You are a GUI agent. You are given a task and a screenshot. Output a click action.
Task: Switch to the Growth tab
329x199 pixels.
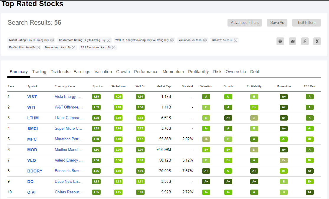[x=123, y=72]
